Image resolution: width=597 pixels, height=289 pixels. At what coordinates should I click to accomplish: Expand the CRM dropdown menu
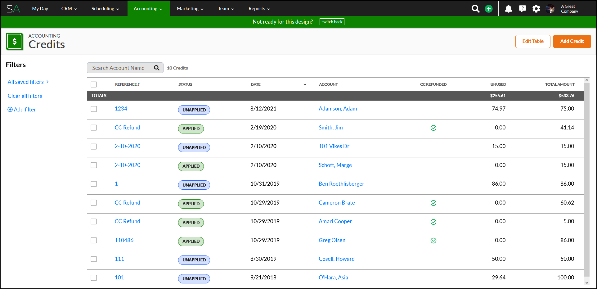(x=69, y=9)
